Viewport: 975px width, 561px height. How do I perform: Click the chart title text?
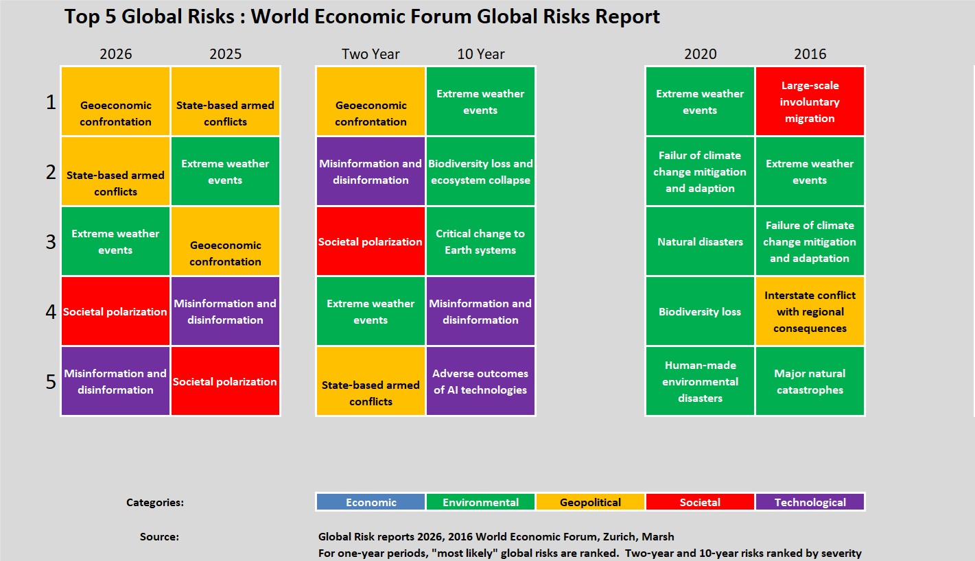coord(362,17)
